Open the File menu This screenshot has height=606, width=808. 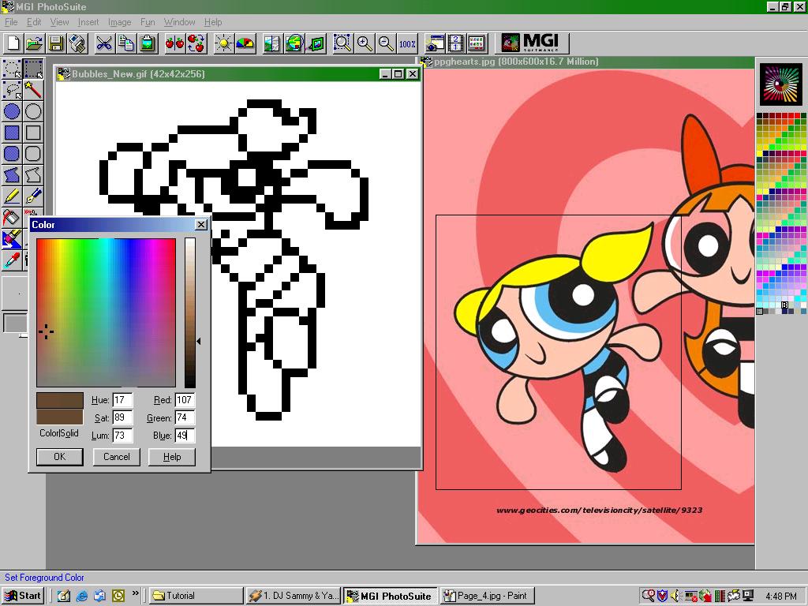[x=11, y=22]
